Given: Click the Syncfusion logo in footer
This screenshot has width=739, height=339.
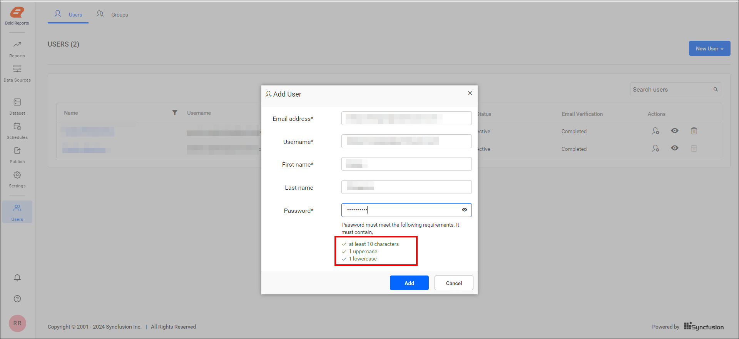Looking at the screenshot, I should coord(704,326).
